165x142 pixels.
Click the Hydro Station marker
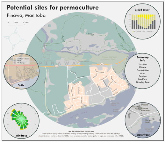(78, 63)
